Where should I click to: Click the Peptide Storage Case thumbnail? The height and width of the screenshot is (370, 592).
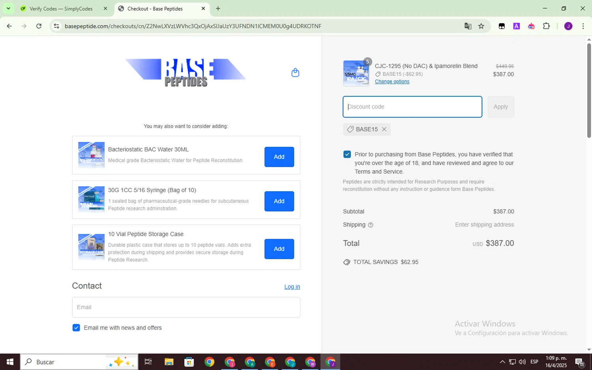click(x=91, y=247)
